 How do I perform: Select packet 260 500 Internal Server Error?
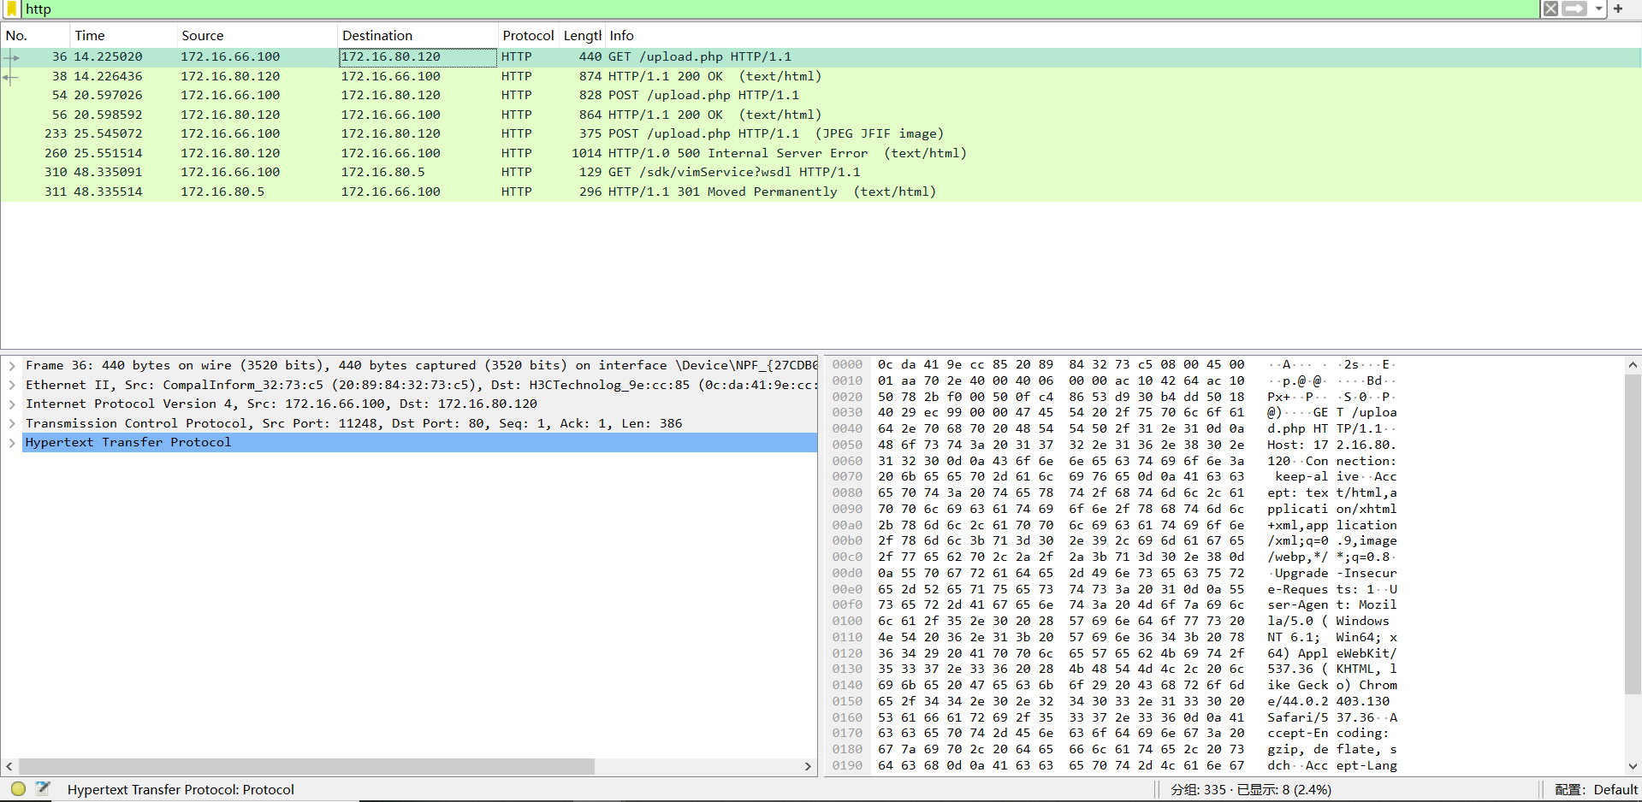tap(821, 153)
